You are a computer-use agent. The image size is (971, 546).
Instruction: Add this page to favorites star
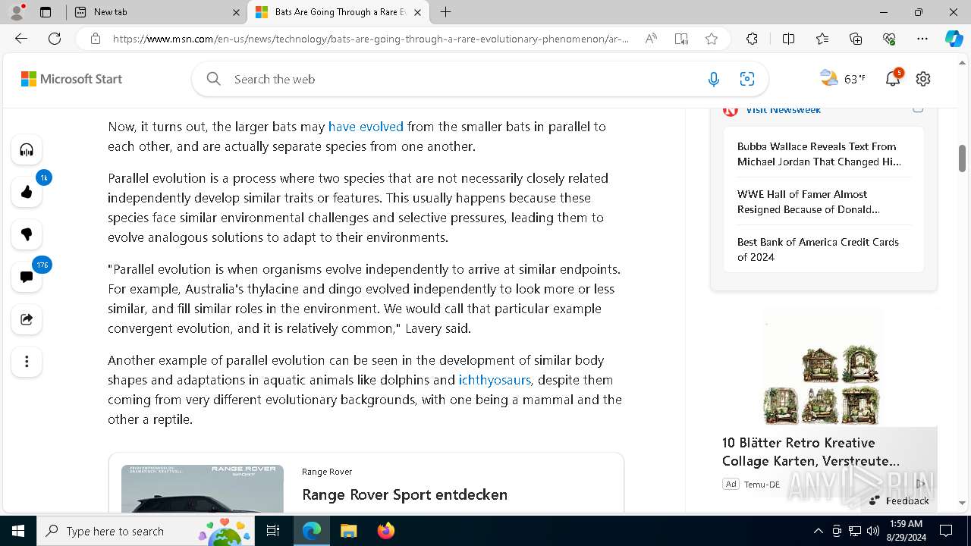pos(712,39)
